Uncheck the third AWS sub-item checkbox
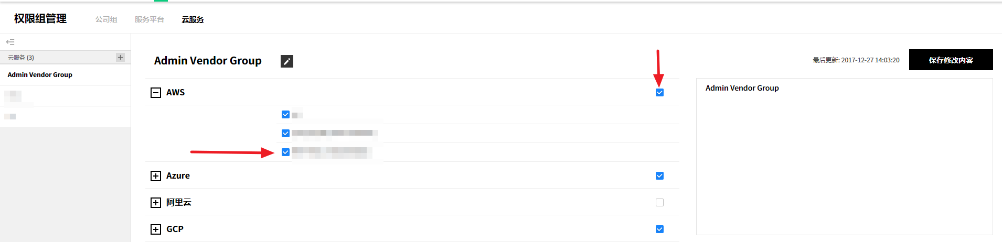This screenshot has height=242, width=1002. [285, 152]
